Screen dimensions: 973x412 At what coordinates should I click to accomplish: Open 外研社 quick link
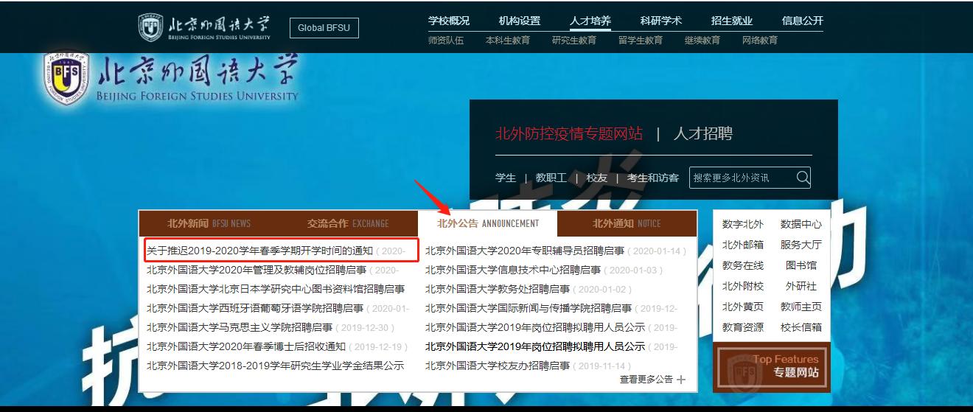(801, 286)
